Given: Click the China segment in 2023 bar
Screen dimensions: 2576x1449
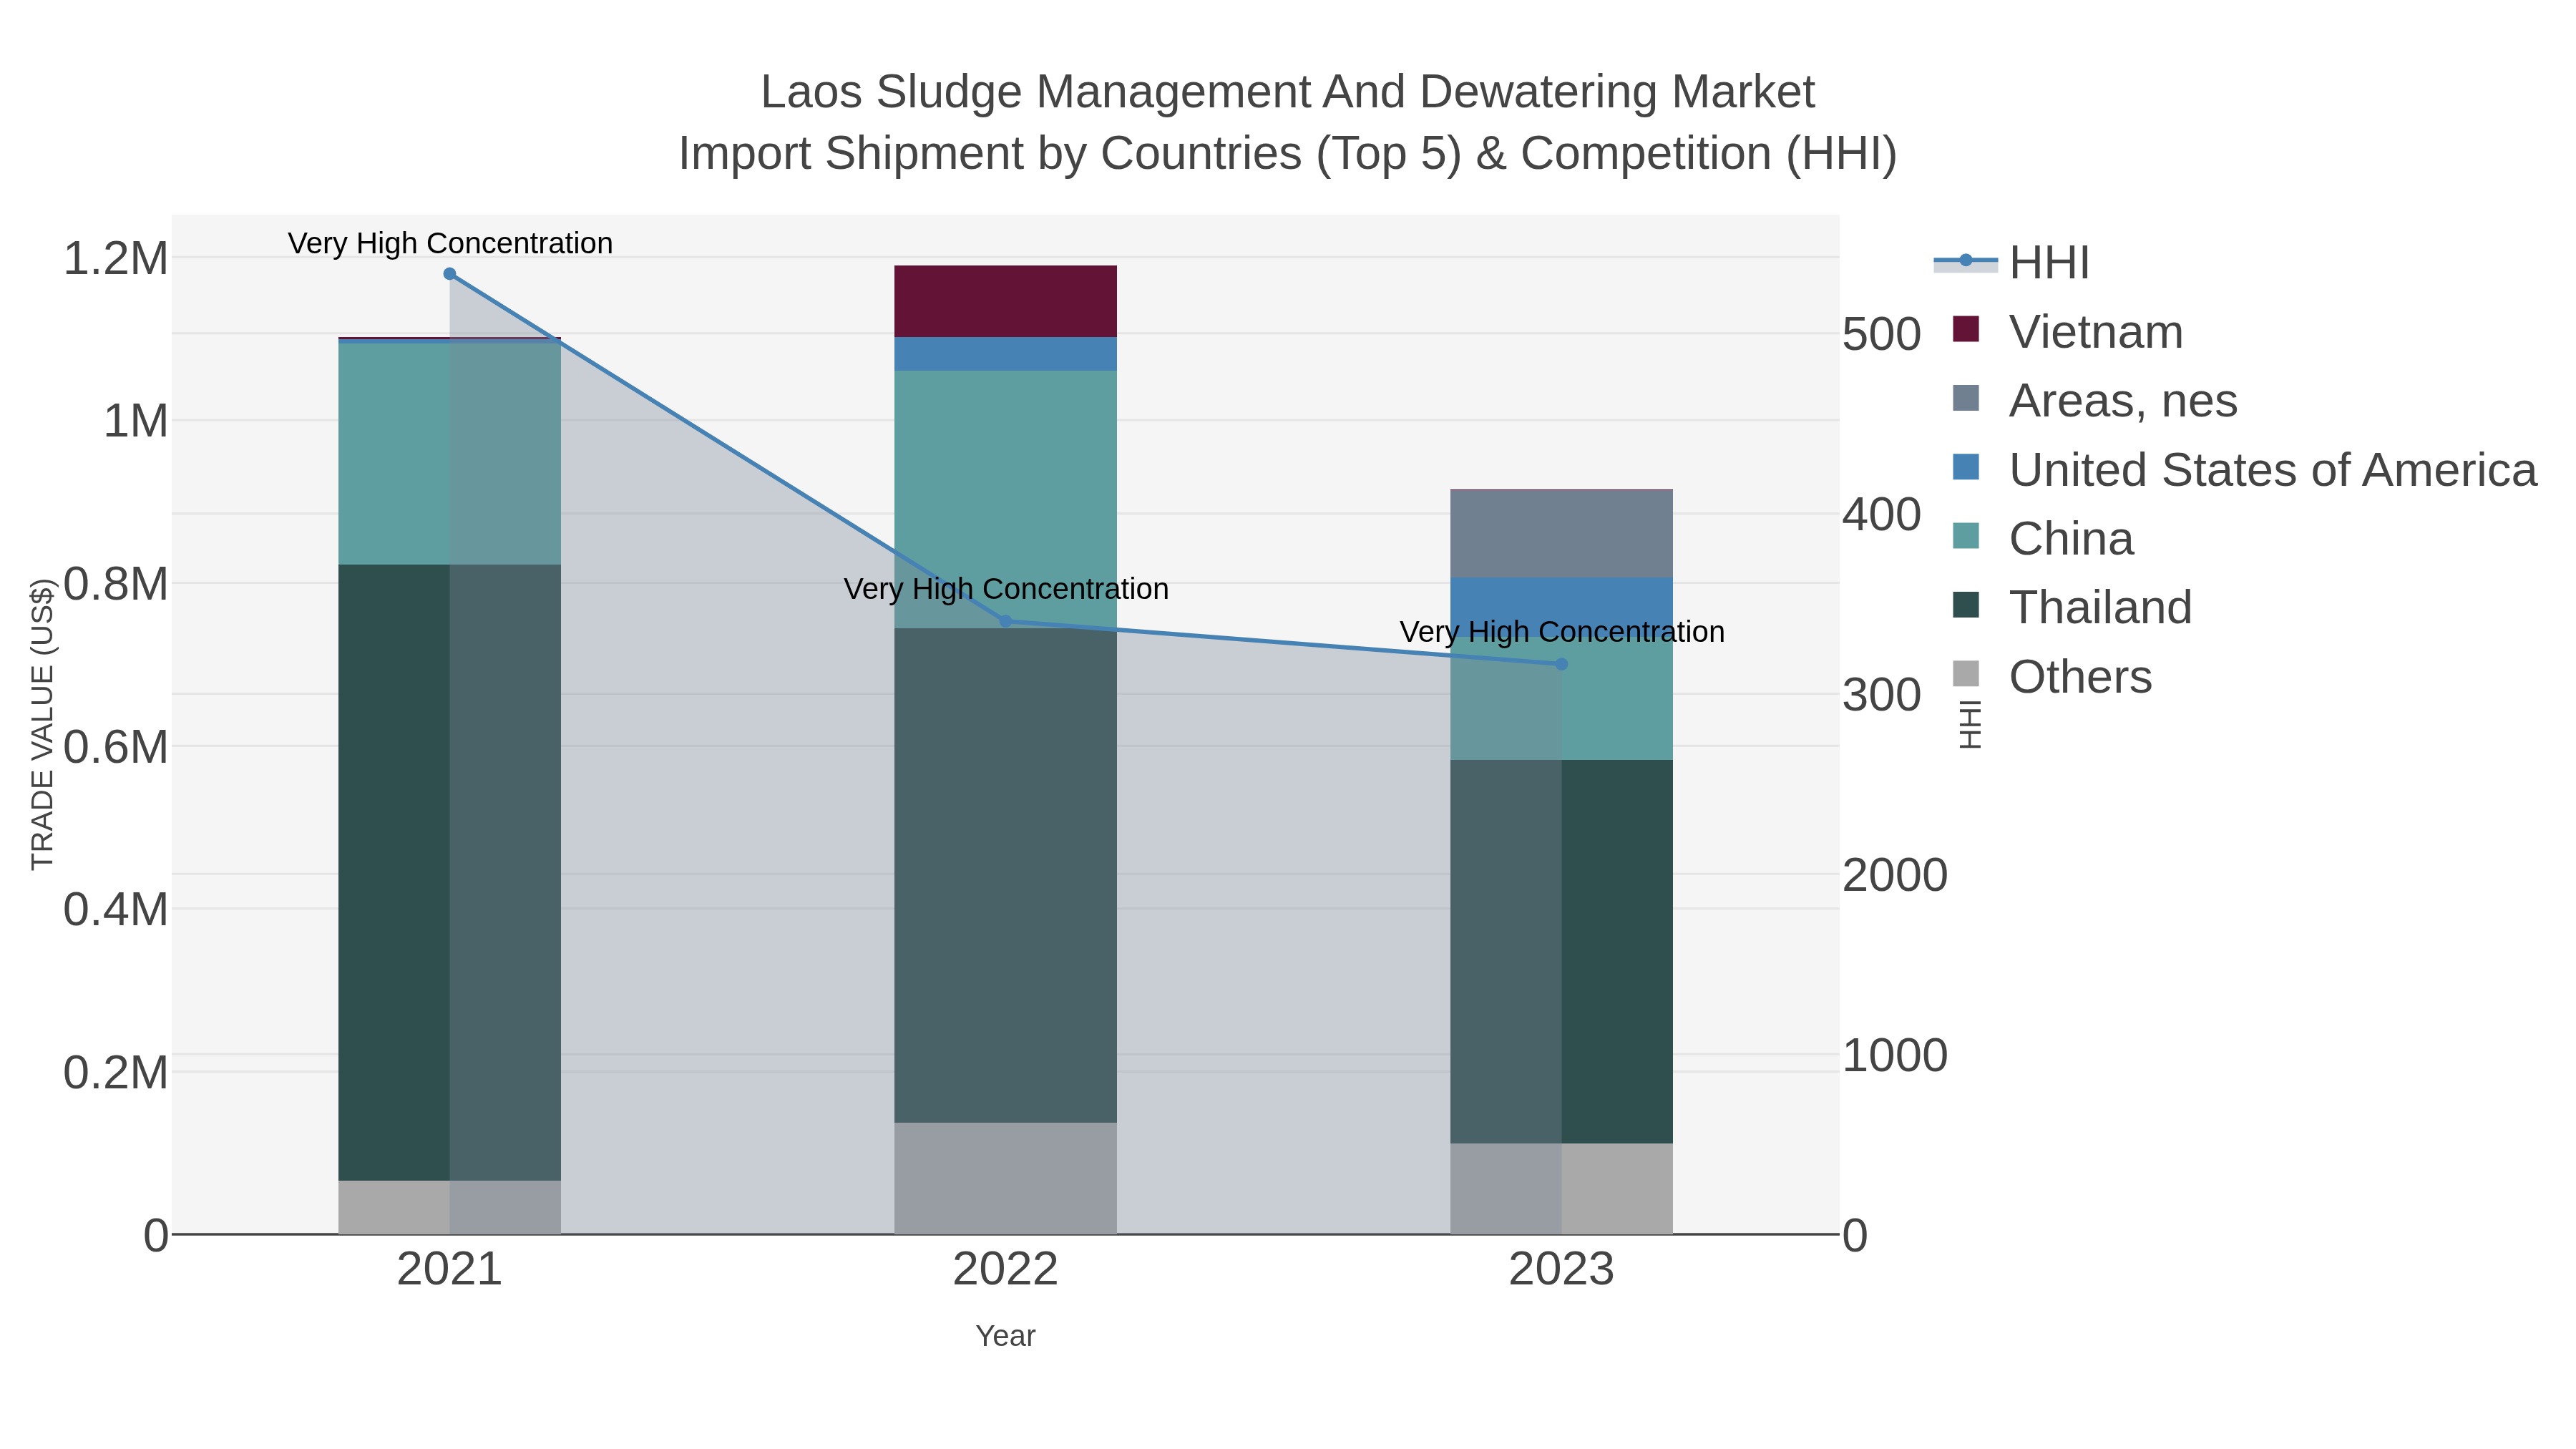Looking at the screenshot, I should point(1561,698).
